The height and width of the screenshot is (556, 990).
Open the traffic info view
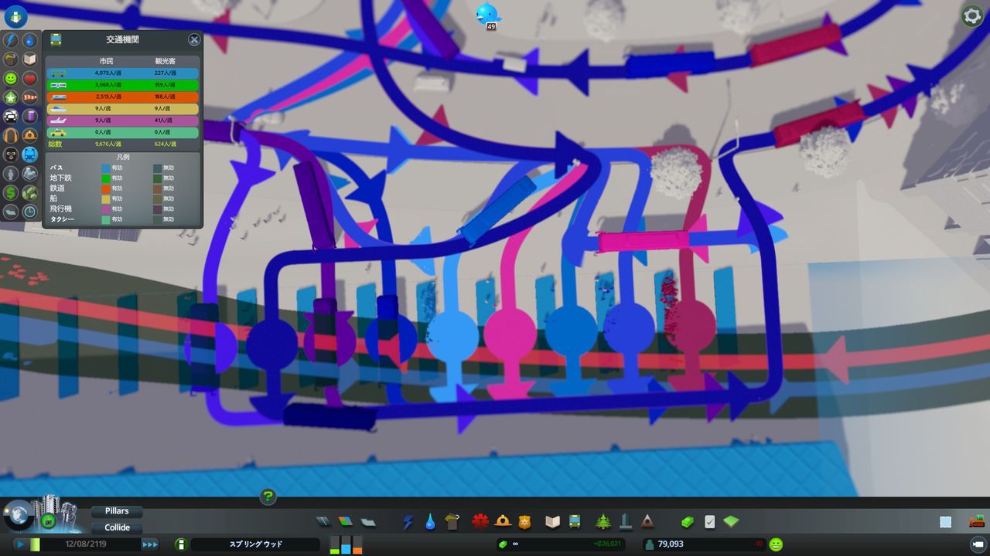pyautogui.click(x=10, y=117)
